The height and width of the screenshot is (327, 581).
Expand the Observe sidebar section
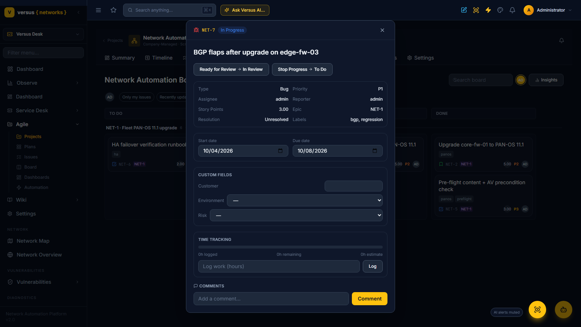click(43, 83)
